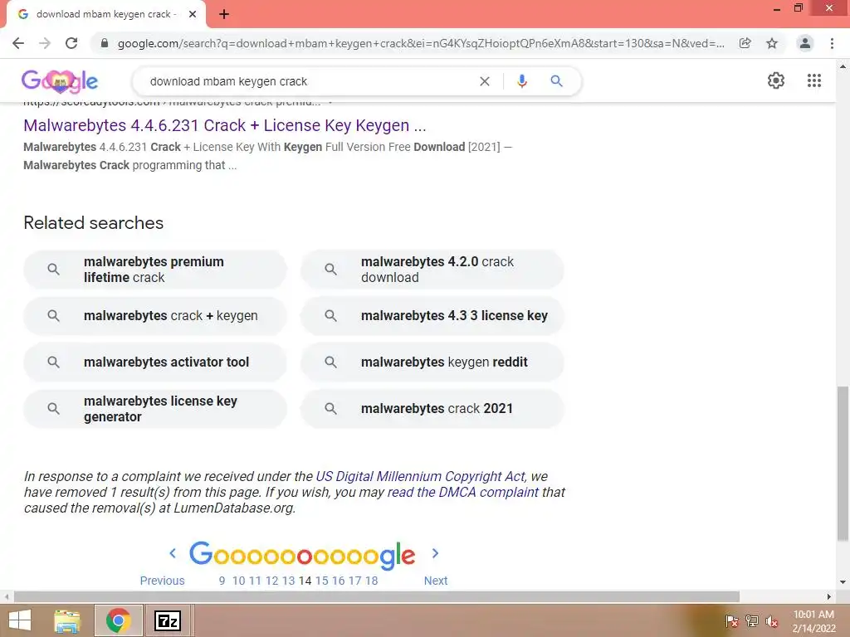The height and width of the screenshot is (637, 850).
Task: Click into the Google search text field
Action: coord(309,81)
